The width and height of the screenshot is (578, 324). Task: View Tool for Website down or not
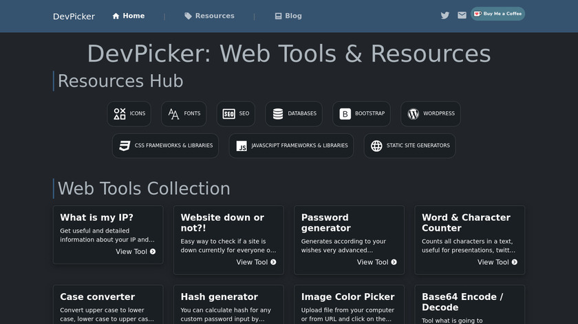[x=256, y=262]
